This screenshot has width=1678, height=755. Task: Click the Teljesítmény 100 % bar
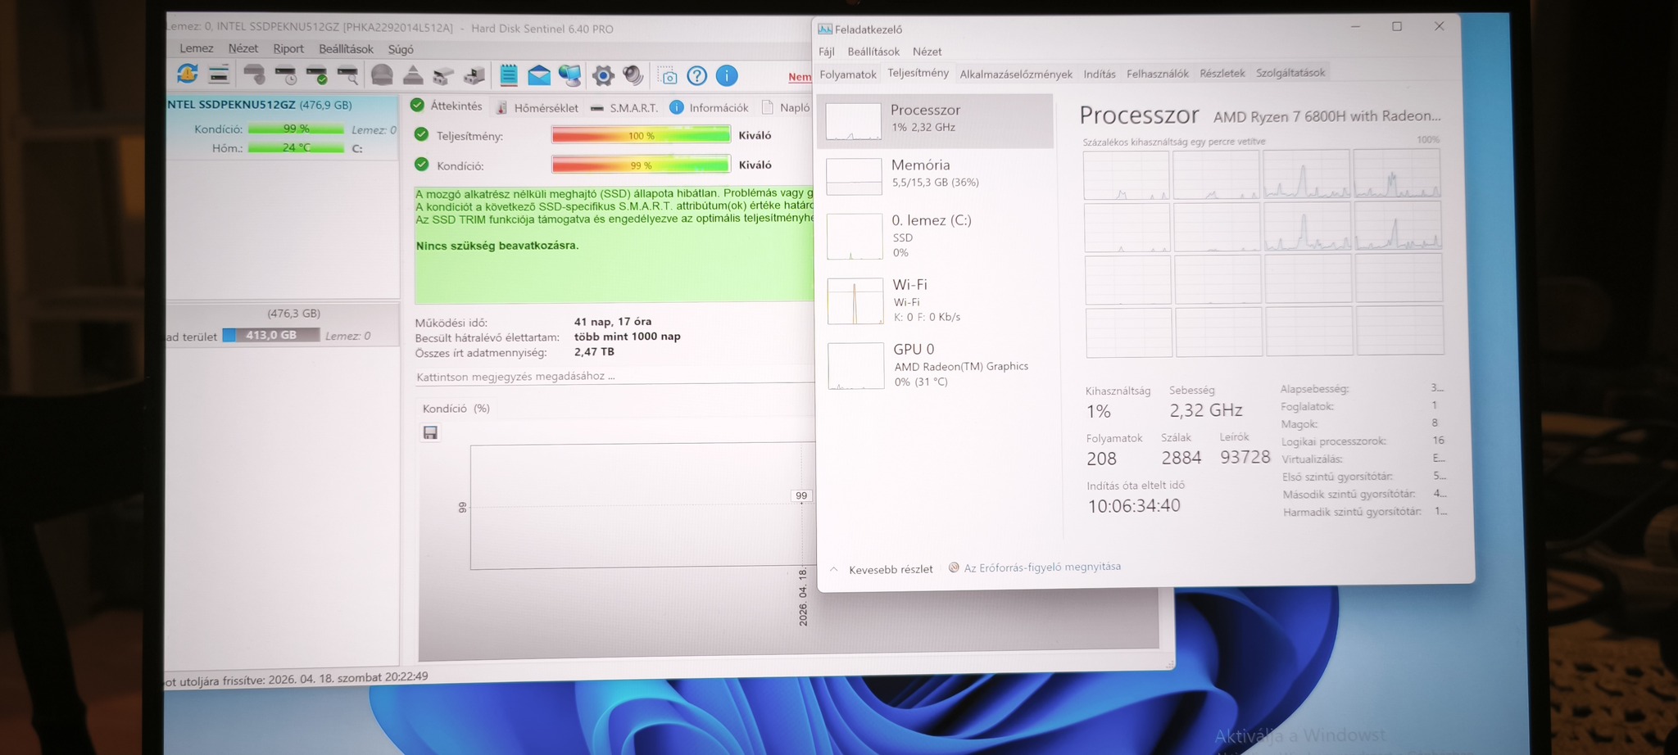(x=641, y=135)
